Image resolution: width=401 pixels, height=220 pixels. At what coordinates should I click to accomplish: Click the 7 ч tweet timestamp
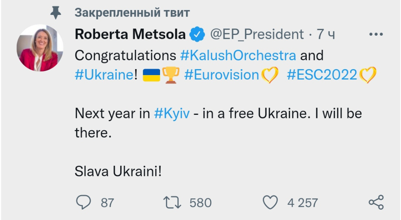click(326, 35)
